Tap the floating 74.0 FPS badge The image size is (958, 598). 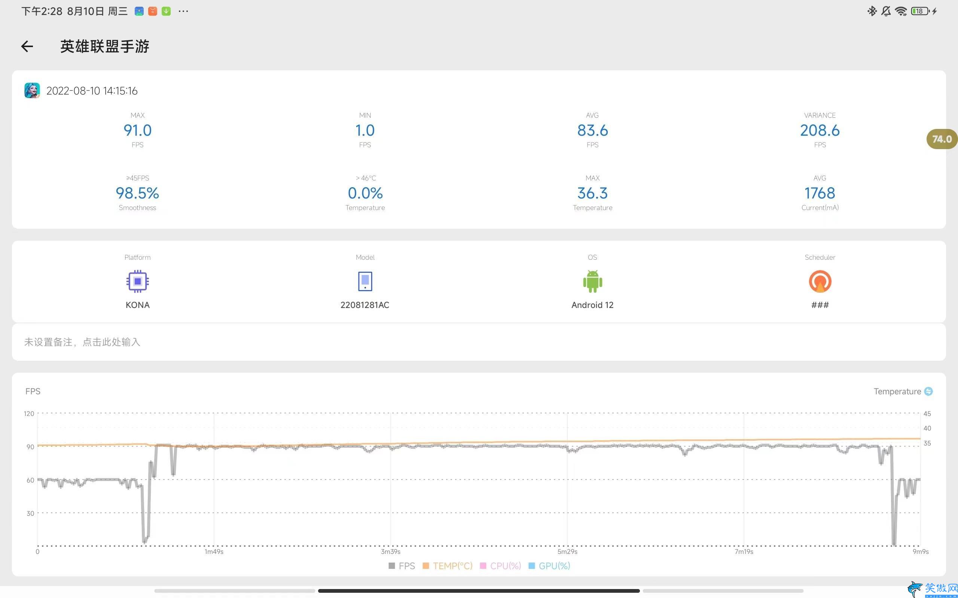tap(942, 139)
